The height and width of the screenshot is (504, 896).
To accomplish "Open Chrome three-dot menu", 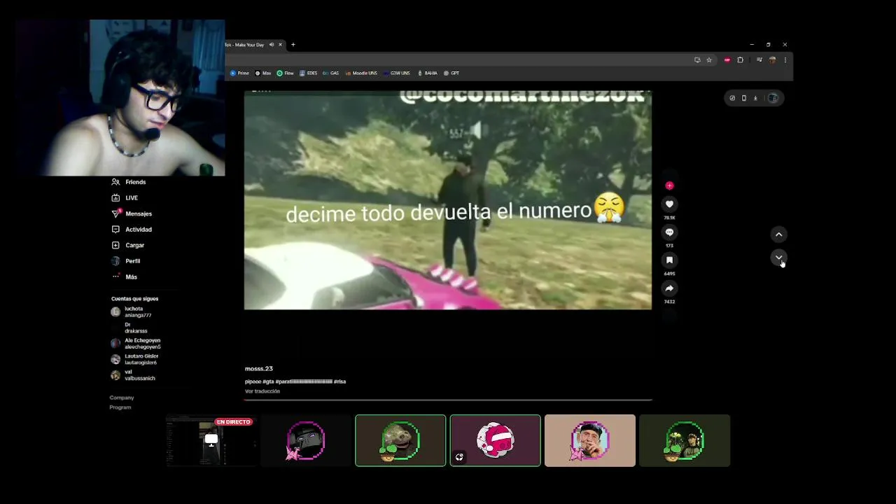I will 785,60.
